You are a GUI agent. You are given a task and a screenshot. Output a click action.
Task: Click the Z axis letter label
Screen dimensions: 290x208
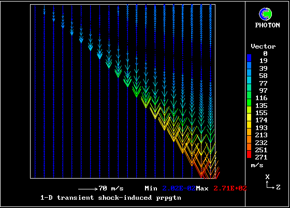pos(278,187)
